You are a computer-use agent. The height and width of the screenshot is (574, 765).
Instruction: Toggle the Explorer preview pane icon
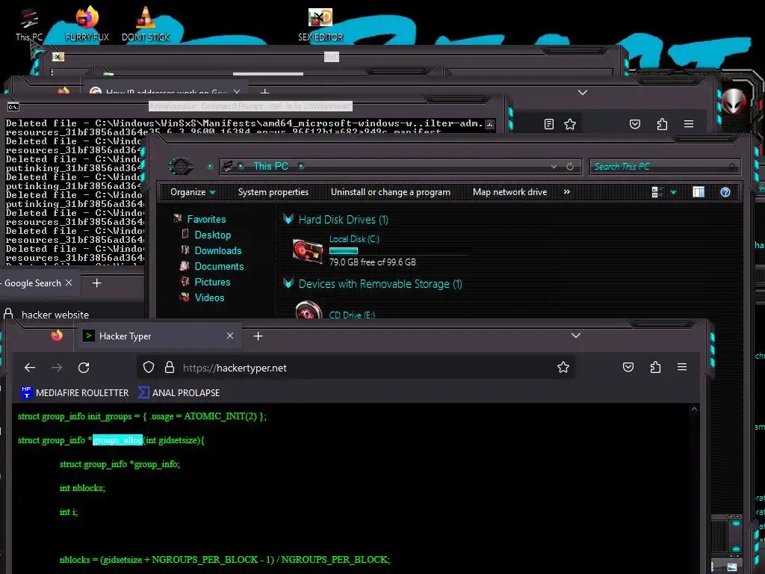click(699, 192)
